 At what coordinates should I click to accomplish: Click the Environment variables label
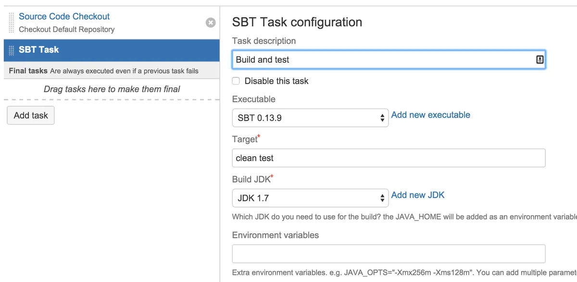276,235
